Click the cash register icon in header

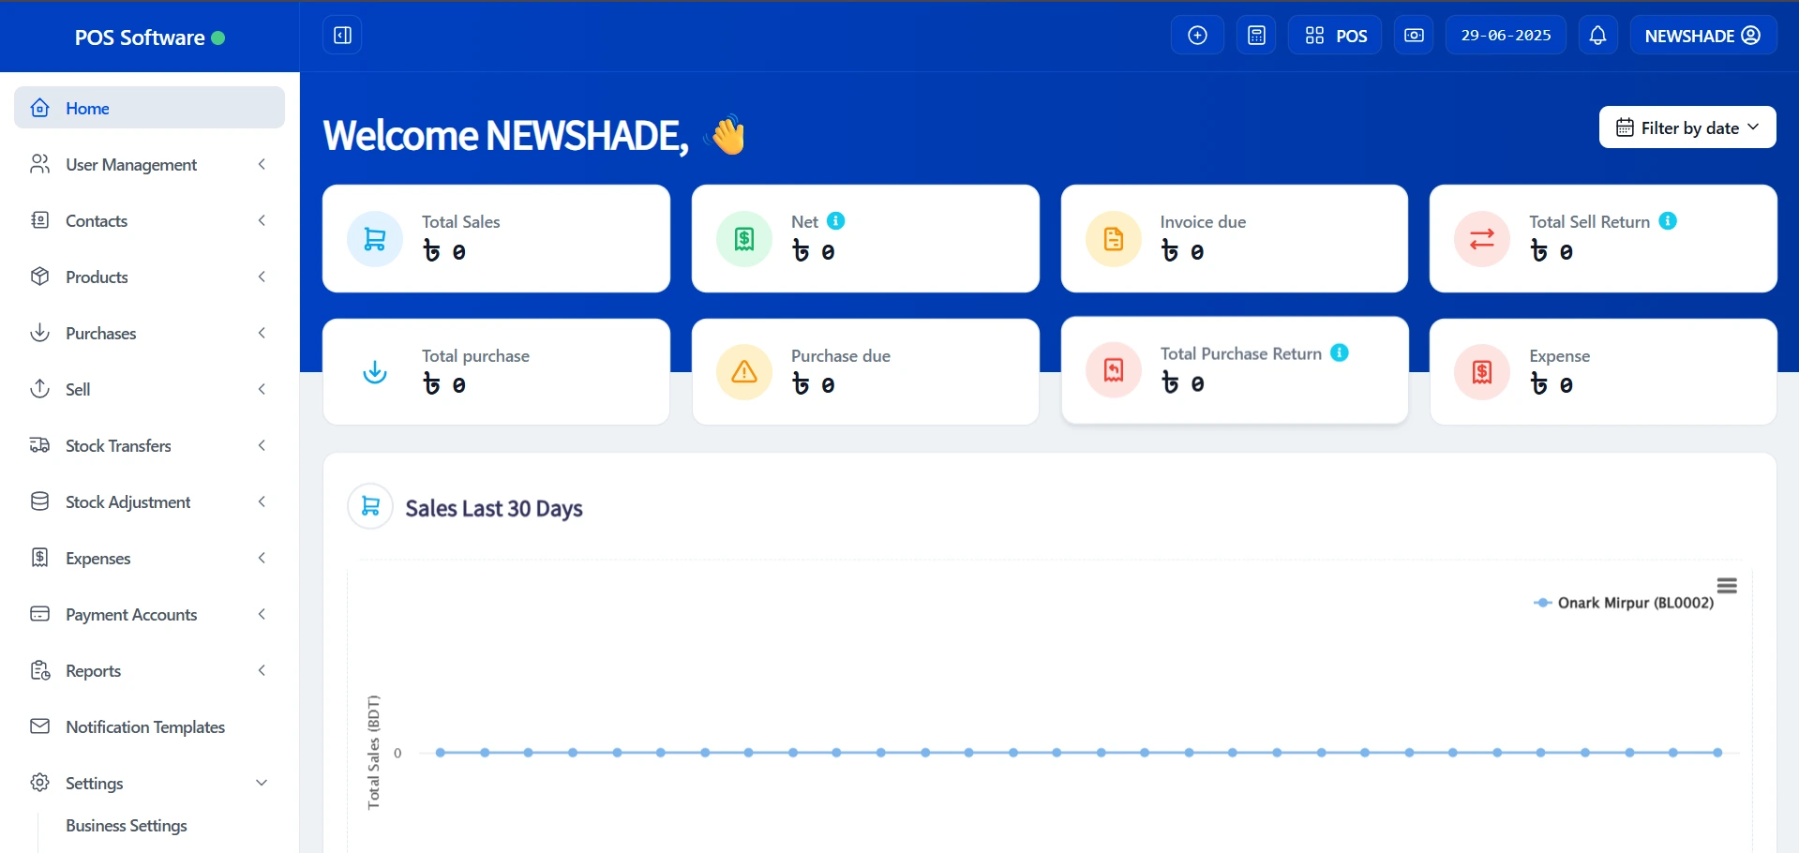[x=1414, y=36]
